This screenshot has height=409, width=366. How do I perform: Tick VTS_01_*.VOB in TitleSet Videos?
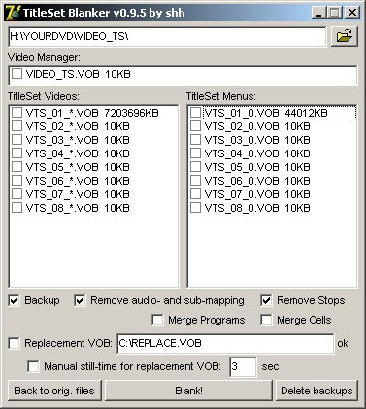pos(17,113)
